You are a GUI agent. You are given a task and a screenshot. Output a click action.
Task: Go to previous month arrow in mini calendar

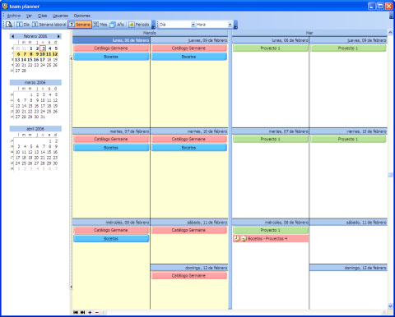point(12,36)
